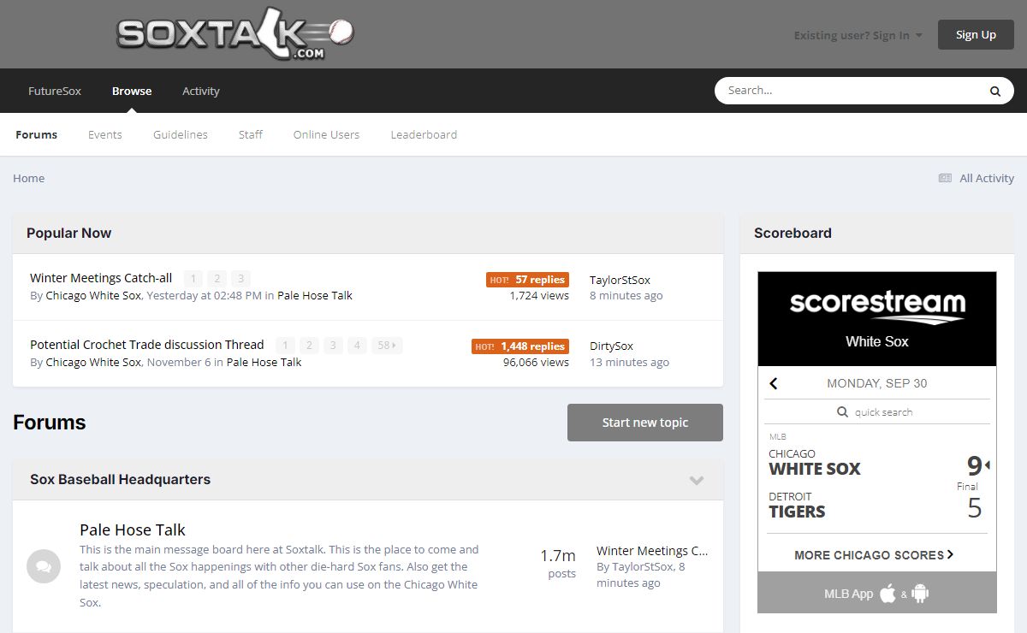Open TaylorStSox profile in Popular Now
The image size is (1027, 633).
[x=620, y=280]
